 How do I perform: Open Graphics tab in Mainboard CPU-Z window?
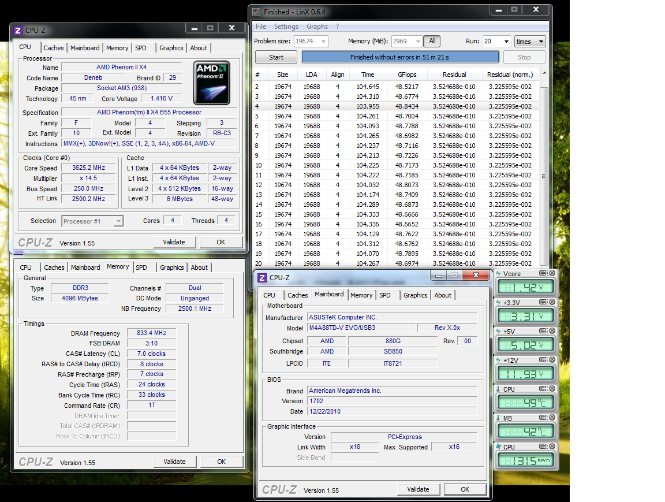click(x=415, y=295)
